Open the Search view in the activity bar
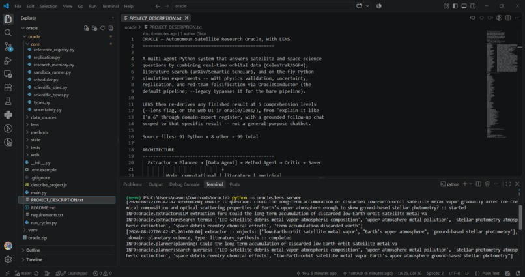The height and width of the screenshot is (277, 525). click(x=8, y=33)
